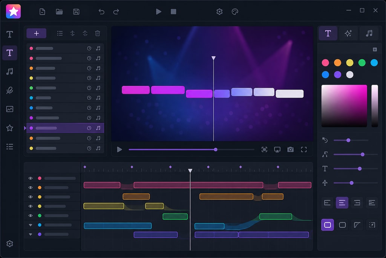
Task: Expand the blue track with the triangle
Action: point(31,225)
